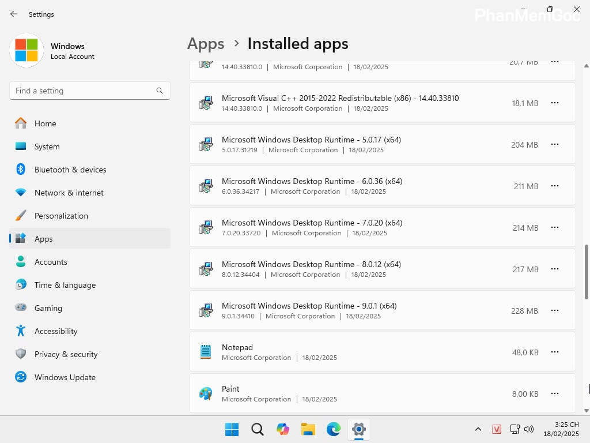Show hidden icons in system tray

click(478, 429)
